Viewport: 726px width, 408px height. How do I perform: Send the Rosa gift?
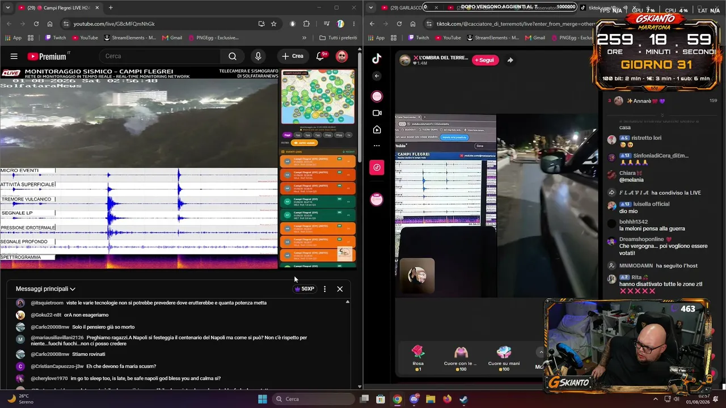[x=418, y=358]
